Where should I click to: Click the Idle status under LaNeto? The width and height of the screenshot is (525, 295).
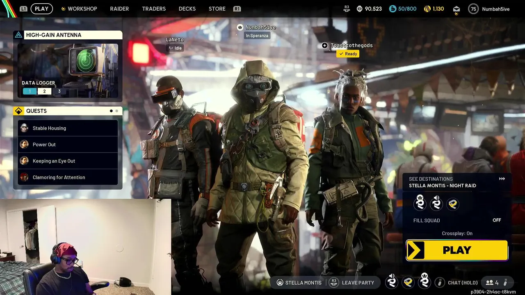(175, 48)
